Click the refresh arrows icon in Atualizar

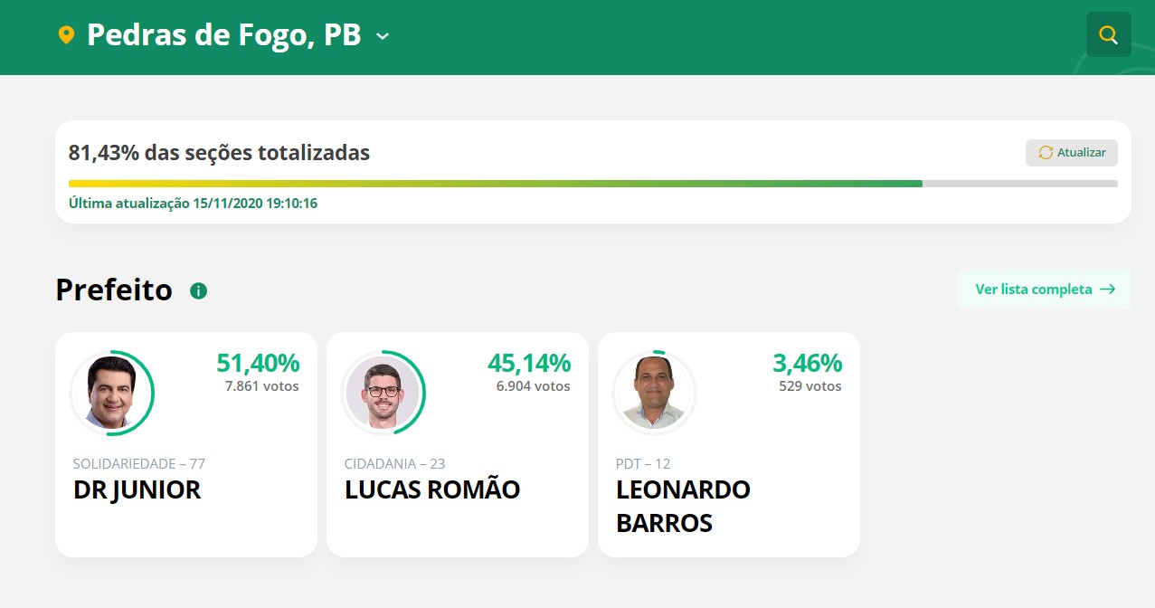[1046, 153]
